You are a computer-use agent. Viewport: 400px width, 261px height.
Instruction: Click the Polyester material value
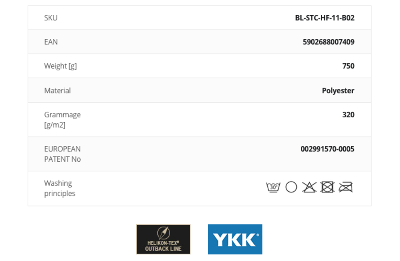click(338, 91)
